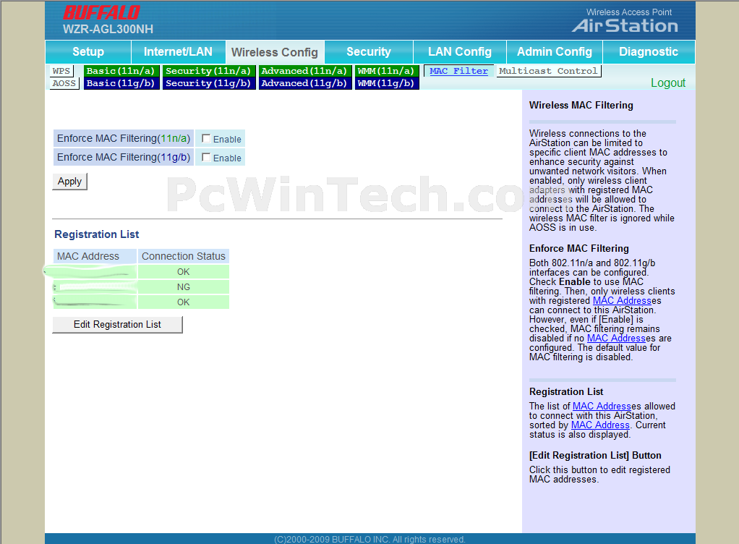This screenshot has height=544, width=739.
Task: Open MAC Address link after 'disabled if no'
Action: pos(616,339)
